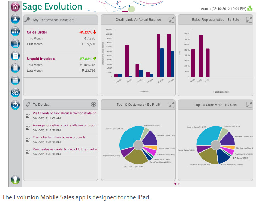Click the green light bulb help icon

pos(15,179)
